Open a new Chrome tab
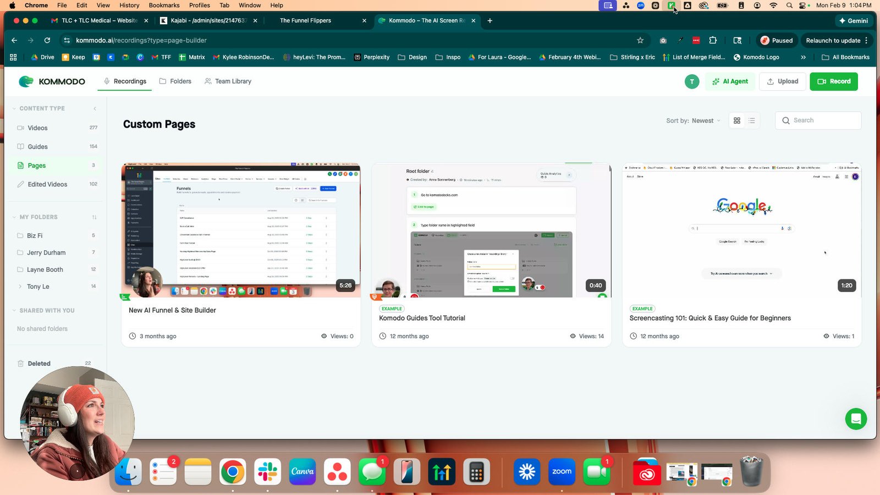The image size is (880, 495). [x=490, y=20]
